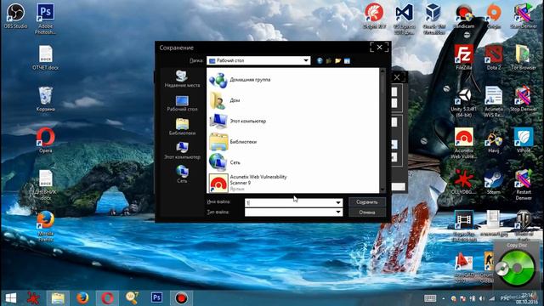Viewport: 544px width, 306px height.
Task: Launch Steam desktop shortcut
Action: pyautogui.click(x=493, y=181)
